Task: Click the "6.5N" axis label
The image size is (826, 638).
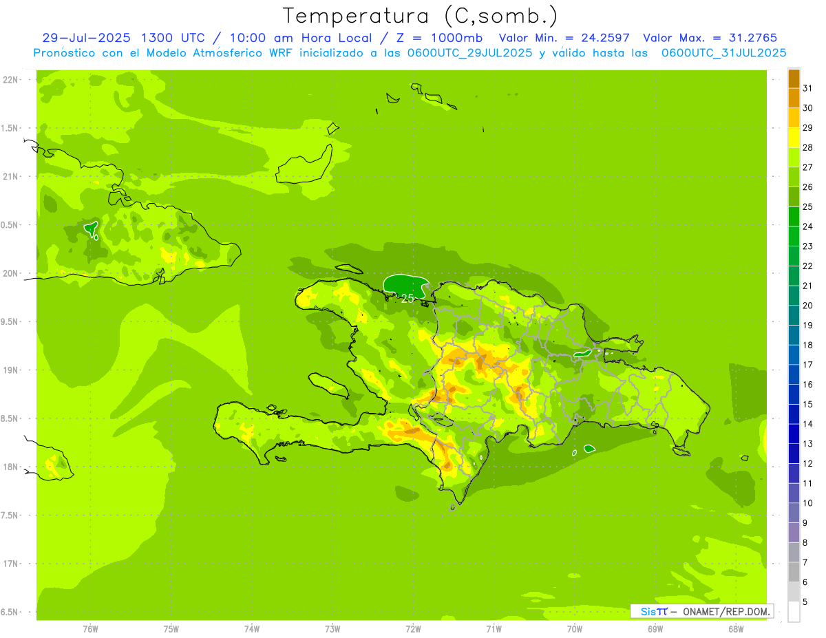Action: [10, 612]
